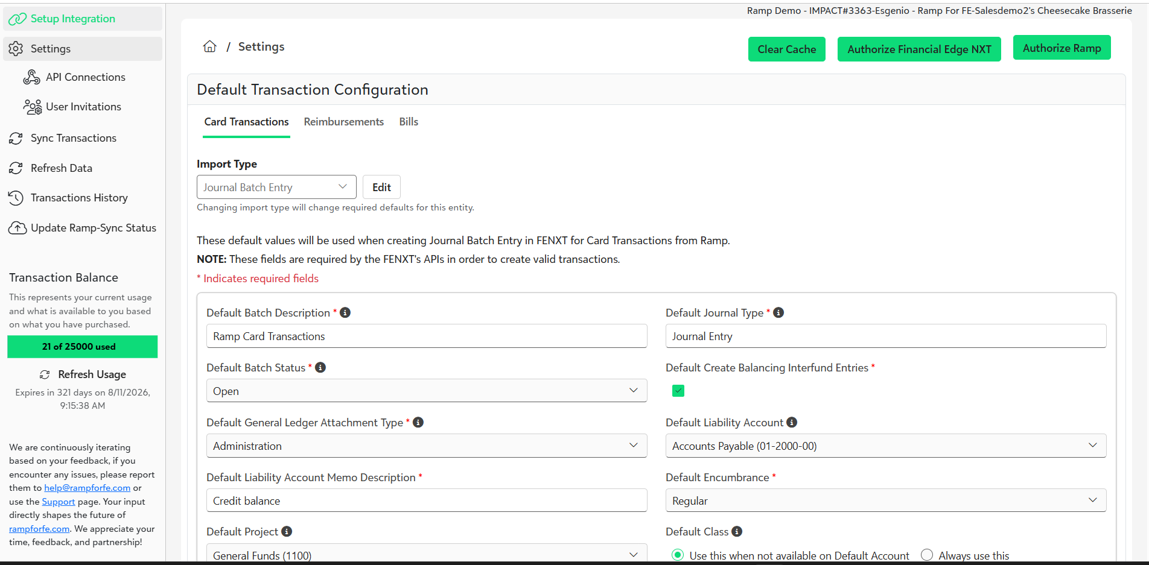Click the Liability Account Memo Description field

point(427,500)
